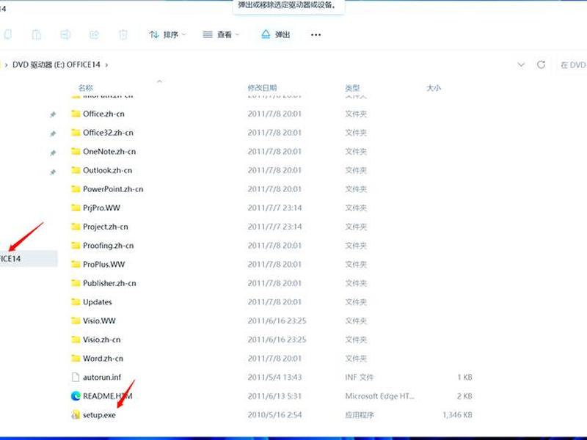Click date 2010/5/16 2:54 cell
587x440 pixels.
(274, 414)
